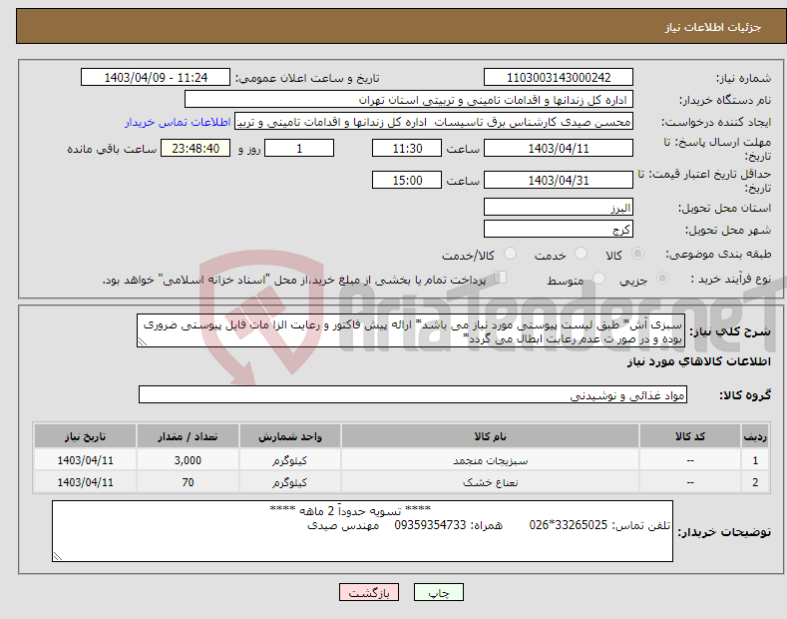Click the general description text area سبزی آش
The image size is (787, 619).
click(x=411, y=330)
